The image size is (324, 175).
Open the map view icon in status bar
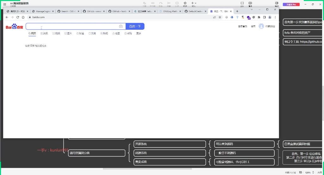click(x=301, y=172)
